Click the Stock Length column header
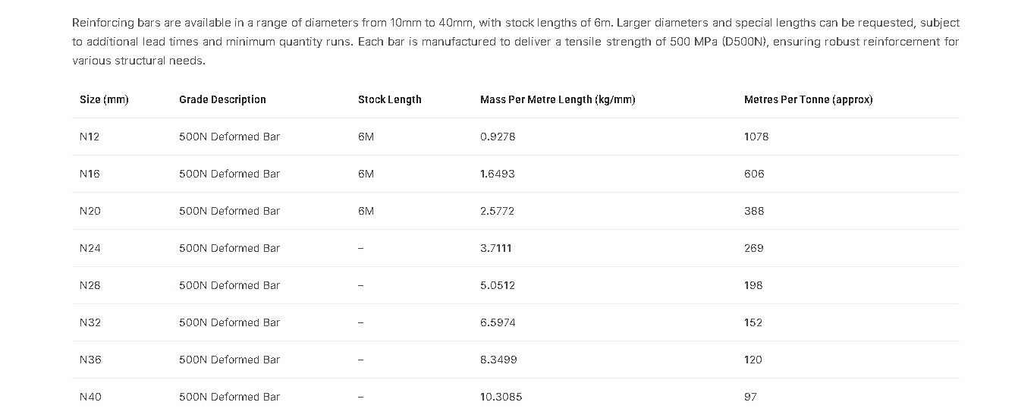The height and width of the screenshot is (418, 1015). (389, 99)
